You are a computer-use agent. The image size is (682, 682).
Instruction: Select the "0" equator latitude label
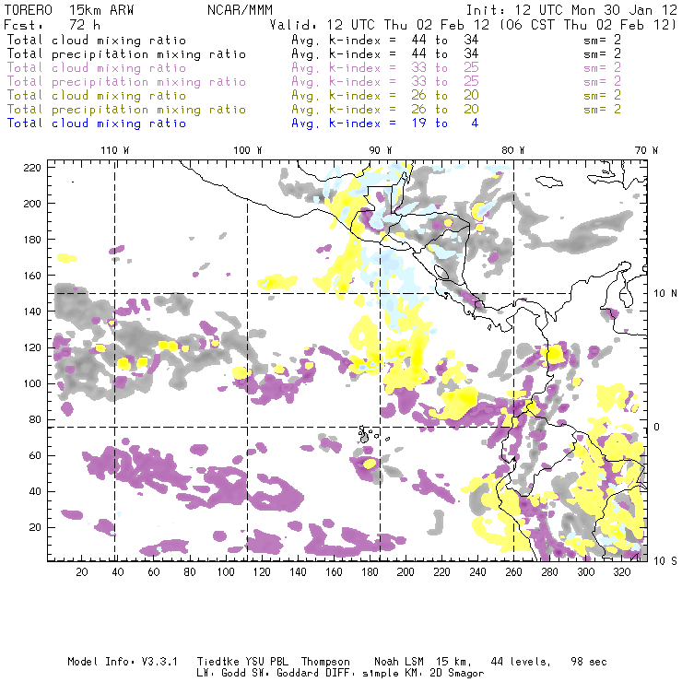[657, 427]
